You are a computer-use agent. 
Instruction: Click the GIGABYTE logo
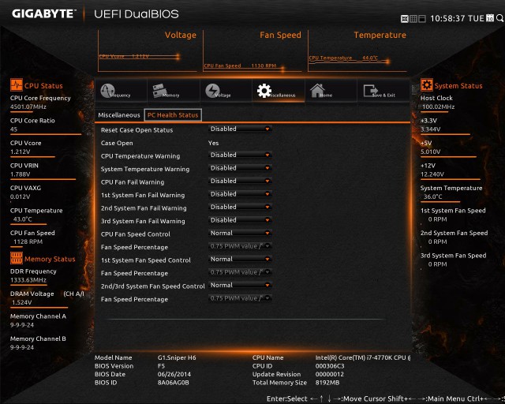tap(44, 13)
